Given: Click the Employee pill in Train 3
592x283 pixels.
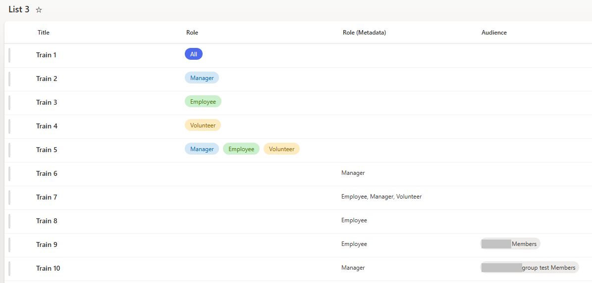Looking at the screenshot, I should pyautogui.click(x=203, y=102).
